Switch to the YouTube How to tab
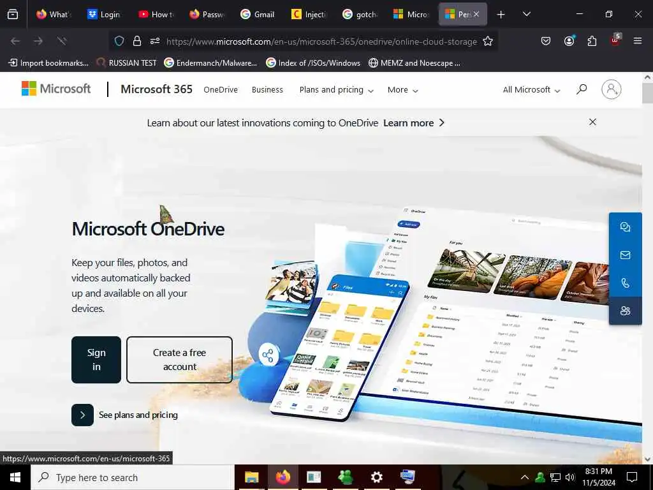Viewport: 653px width, 490px height. tap(156, 15)
